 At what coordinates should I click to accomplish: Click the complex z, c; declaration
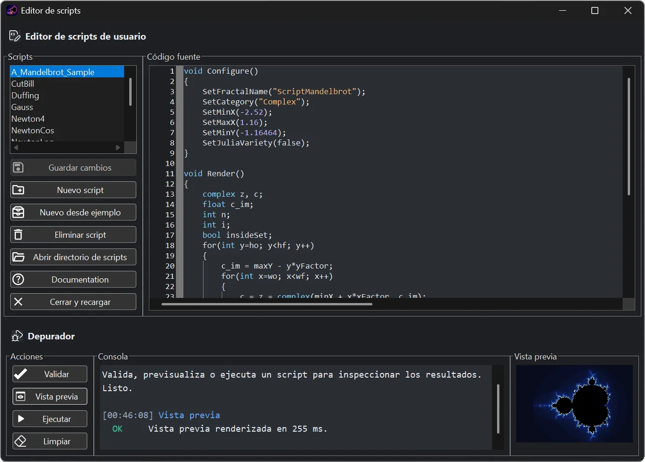(x=232, y=194)
